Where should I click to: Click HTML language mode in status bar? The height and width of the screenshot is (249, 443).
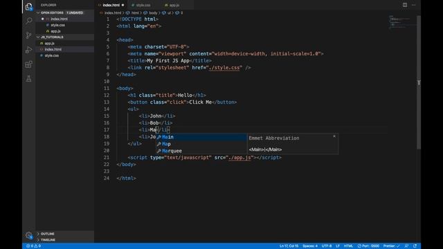(x=348, y=246)
